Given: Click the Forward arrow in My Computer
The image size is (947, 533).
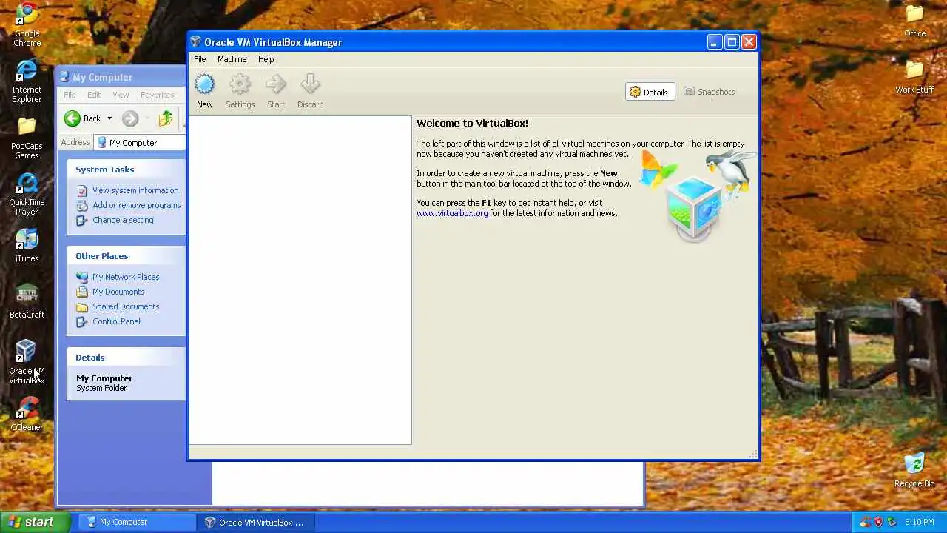Looking at the screenshot, I should coord(130,118).
